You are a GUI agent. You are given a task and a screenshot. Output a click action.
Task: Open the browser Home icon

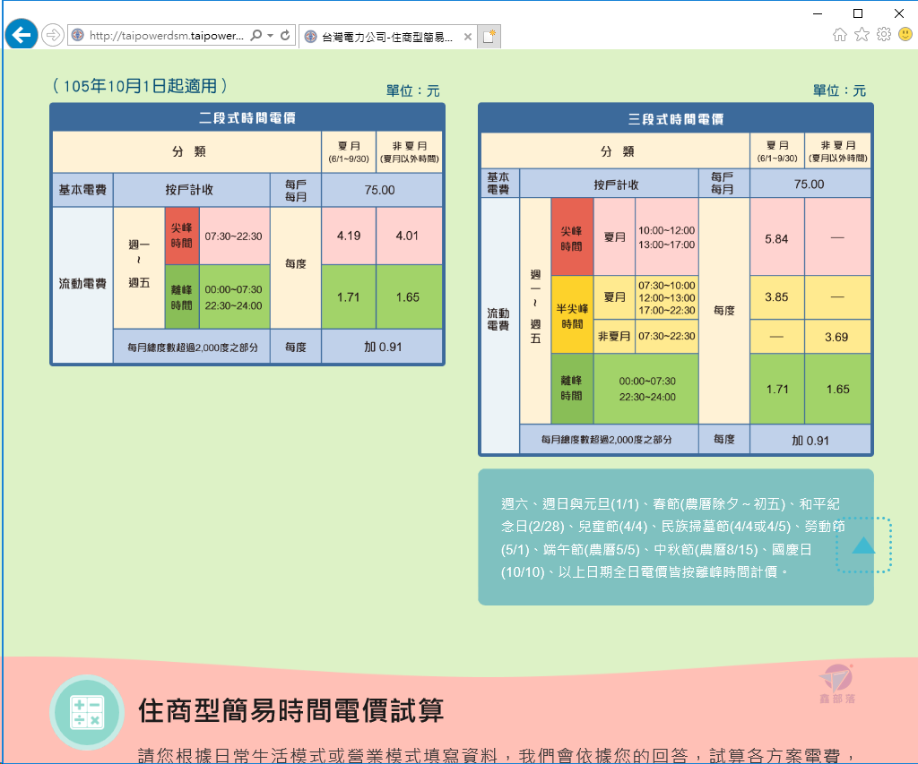pos(839,35)
